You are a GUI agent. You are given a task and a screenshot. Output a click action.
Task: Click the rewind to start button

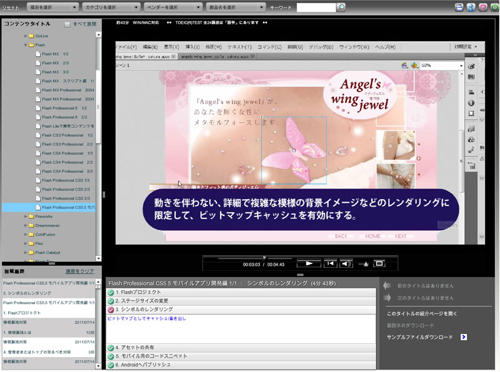329,263
